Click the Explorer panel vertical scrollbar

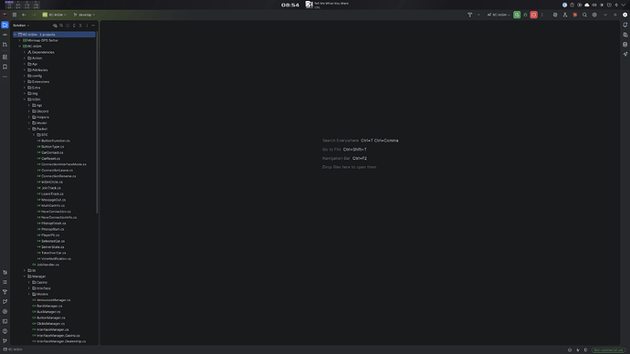tap(97, 122)
